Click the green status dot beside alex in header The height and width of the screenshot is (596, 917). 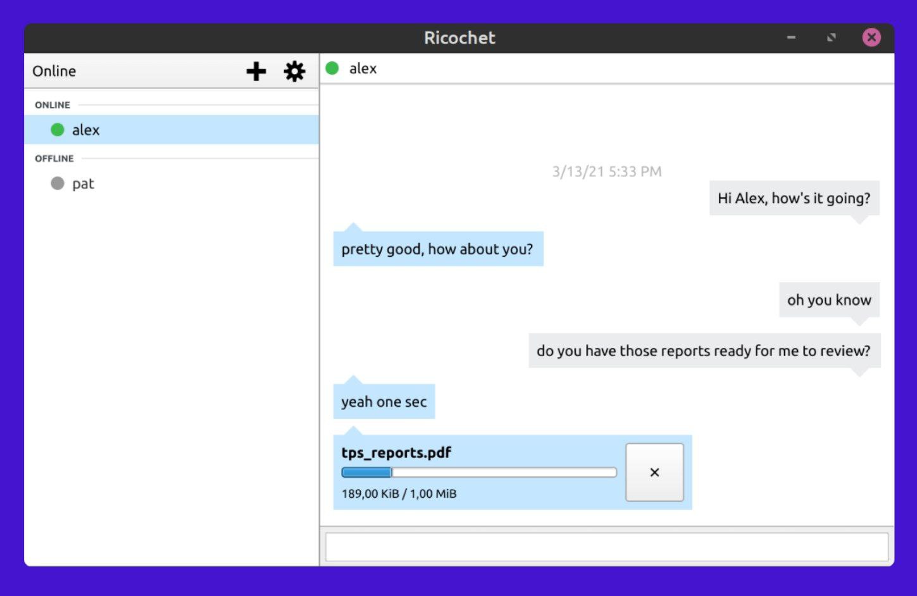pos(332,68)
